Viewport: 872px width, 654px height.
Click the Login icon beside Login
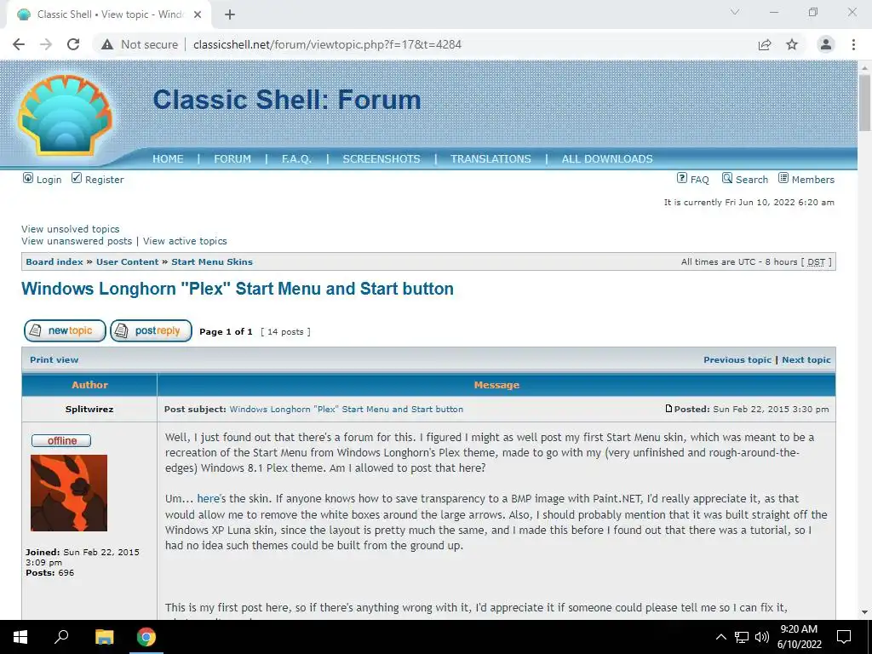click(x=28, y=178)
